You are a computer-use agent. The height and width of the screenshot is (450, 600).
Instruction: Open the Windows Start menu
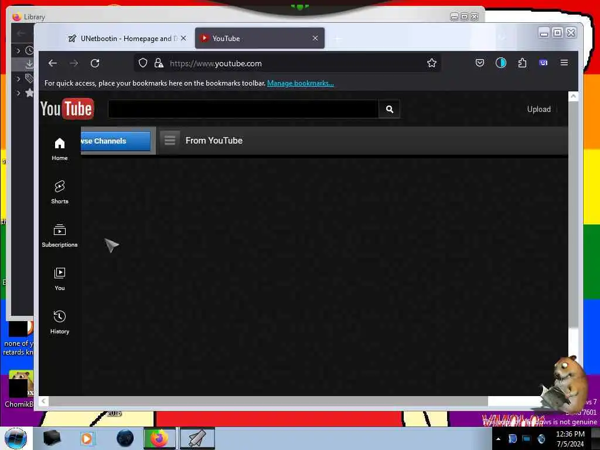(x=16, y=438)
